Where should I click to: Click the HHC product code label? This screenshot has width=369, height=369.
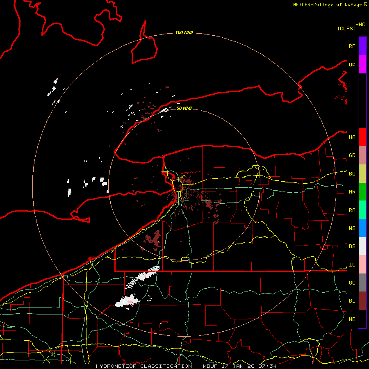(360, 25)
